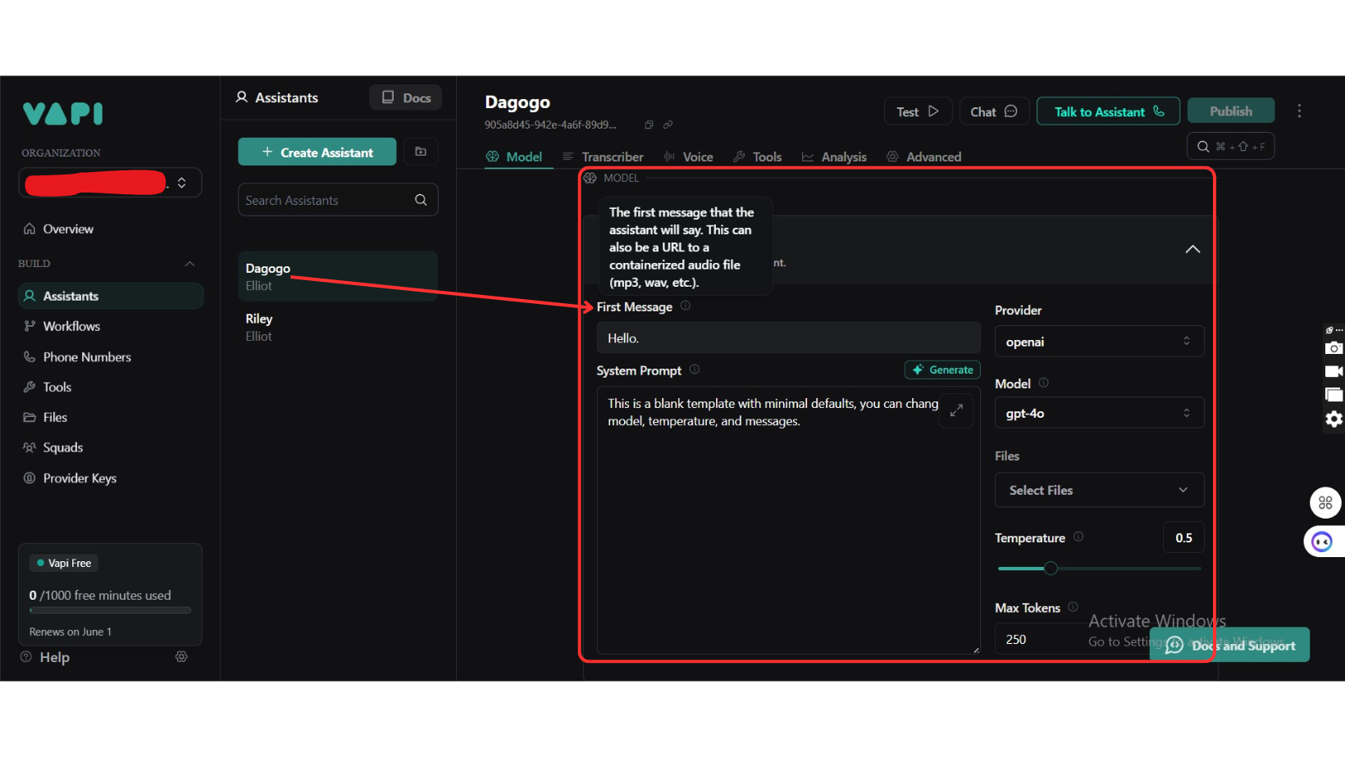This screenshot has height=757, width=1345.
Task: Click the new folder icon button
Action: click(421, 152)
